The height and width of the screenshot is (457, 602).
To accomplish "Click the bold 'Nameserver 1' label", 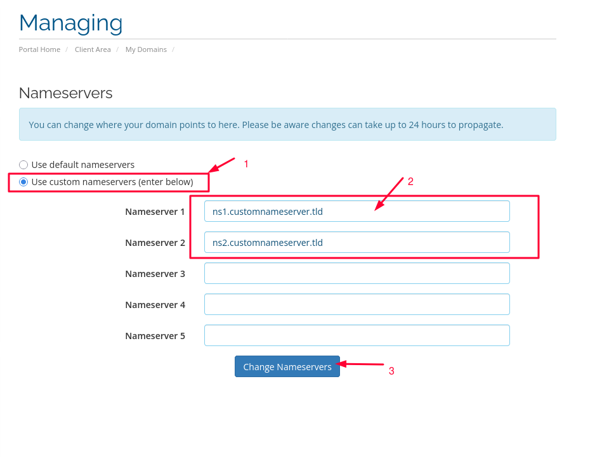I will 155,212.
